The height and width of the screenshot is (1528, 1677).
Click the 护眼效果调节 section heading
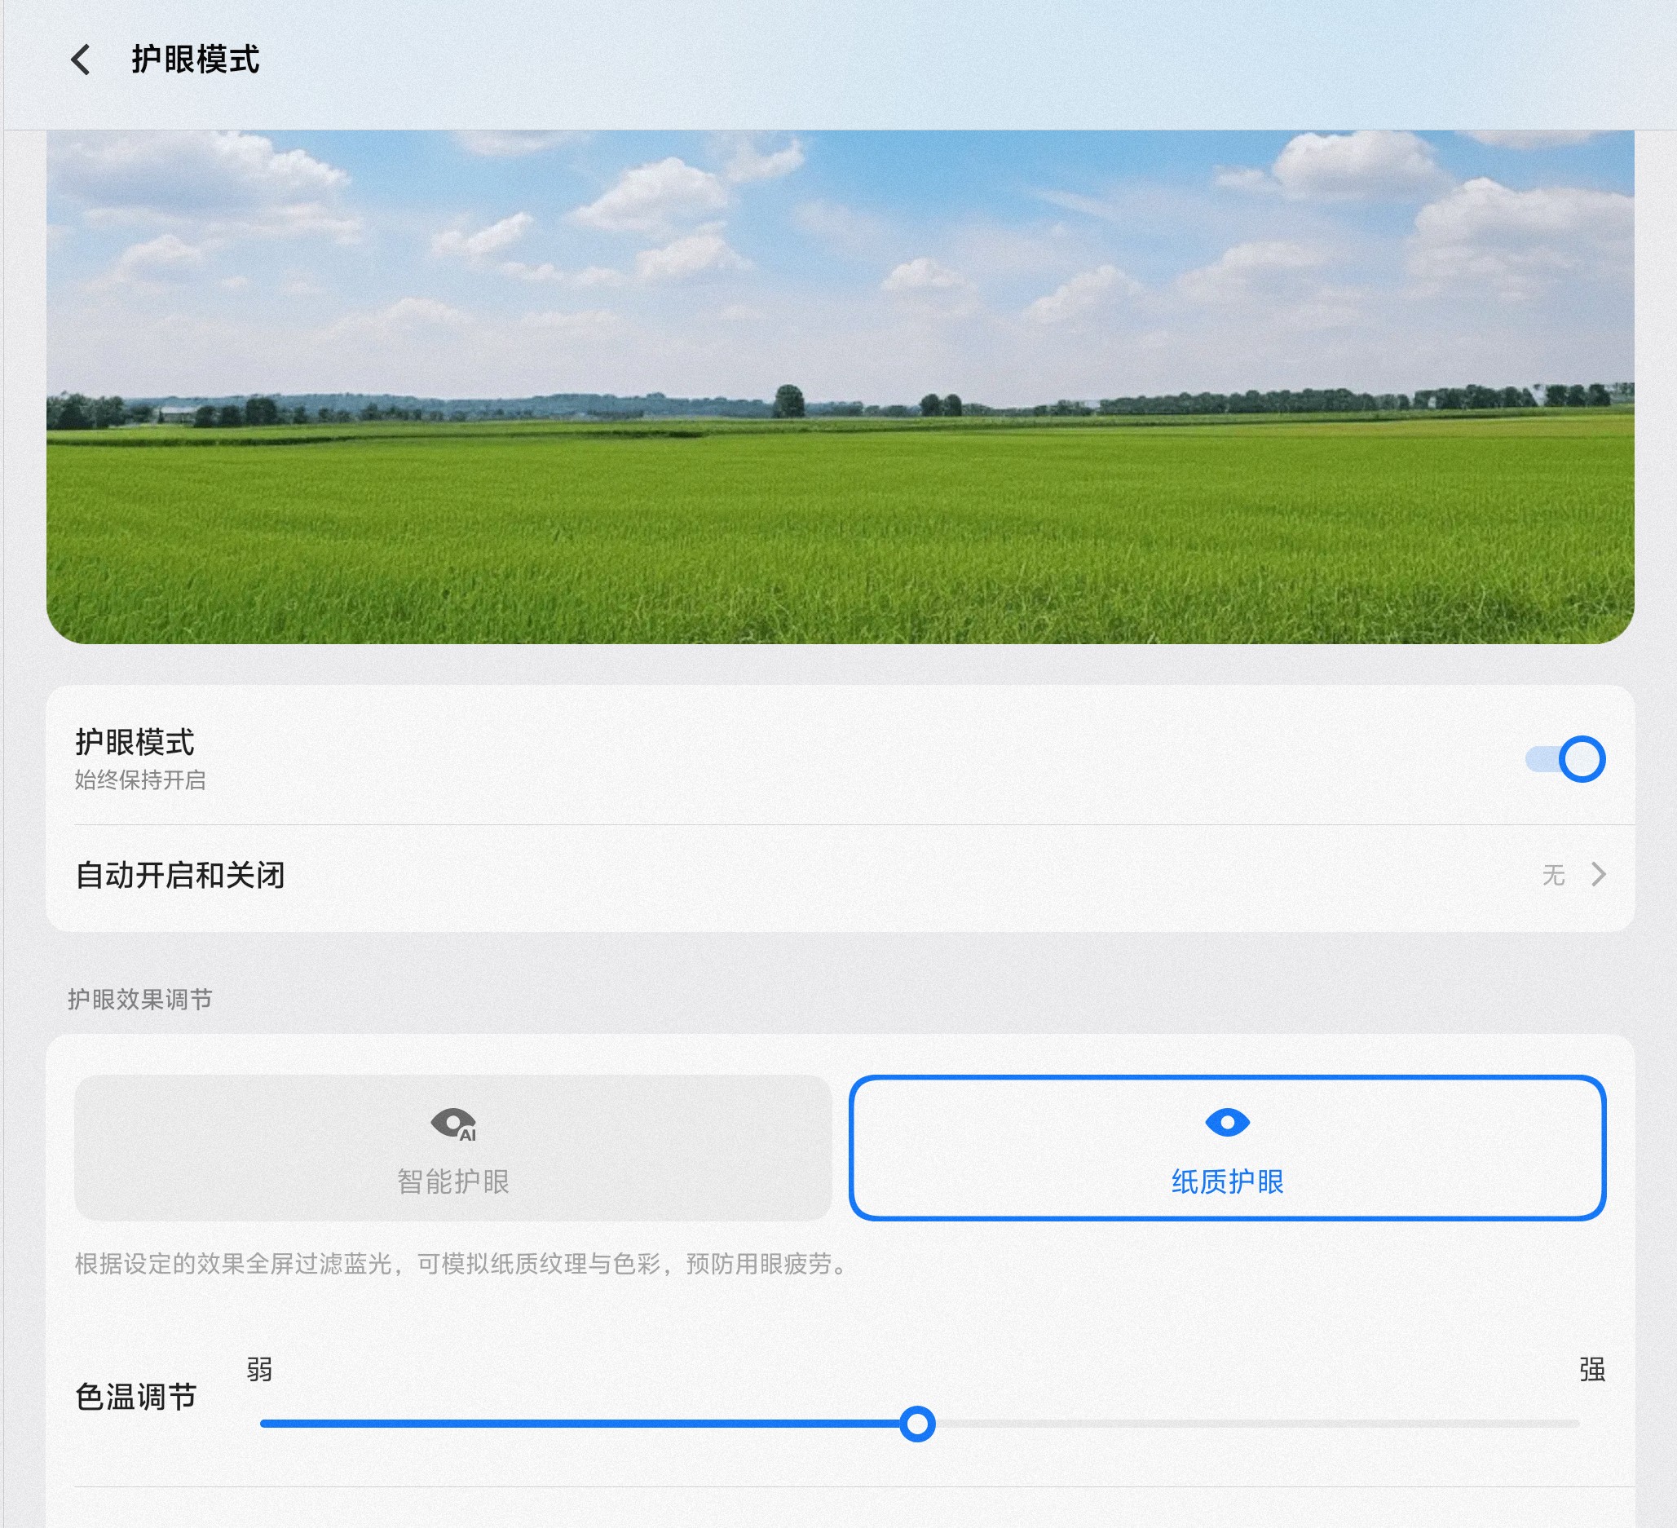tap(139, 999)
